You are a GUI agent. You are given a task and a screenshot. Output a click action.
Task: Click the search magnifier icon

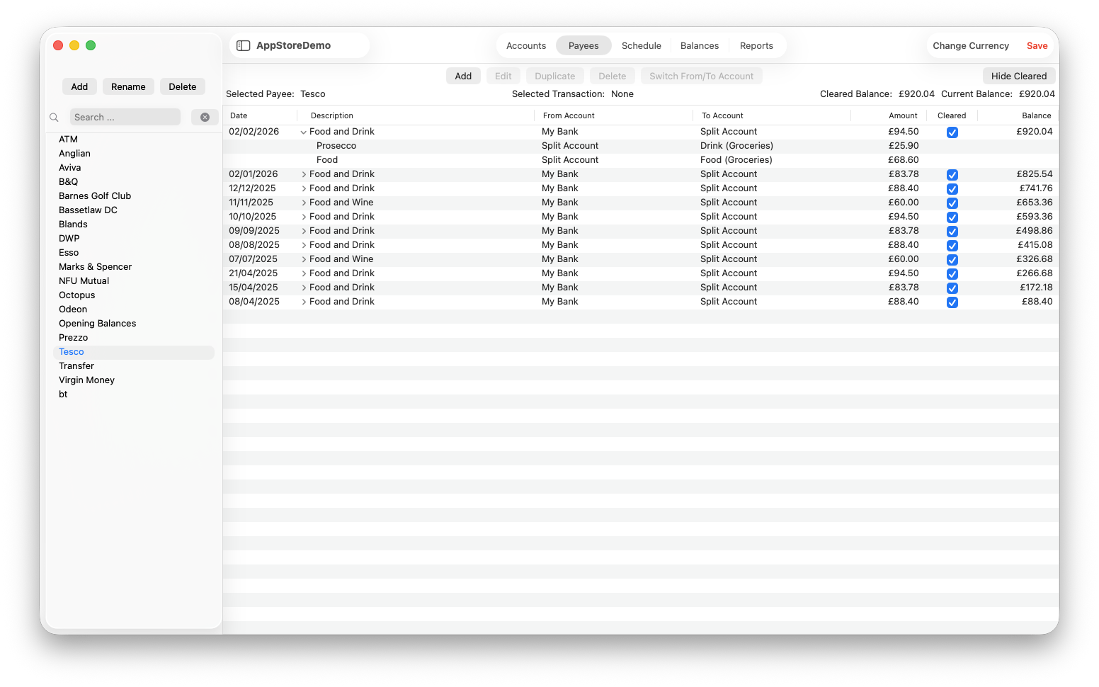click(x=54, y=118)
